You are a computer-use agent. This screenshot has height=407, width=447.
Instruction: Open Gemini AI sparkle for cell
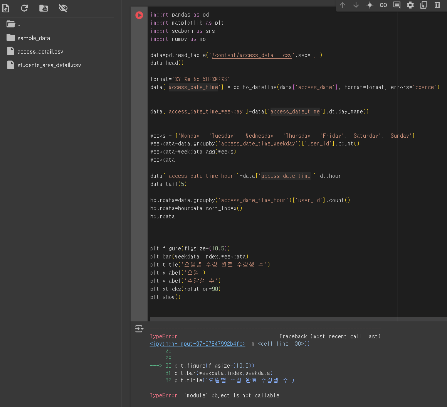370,5
